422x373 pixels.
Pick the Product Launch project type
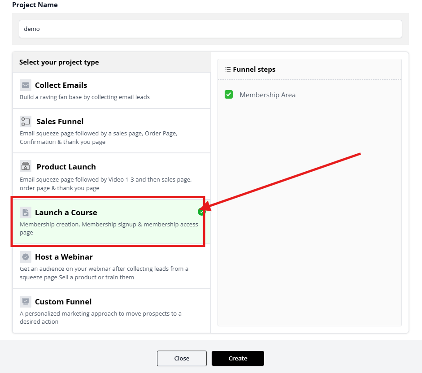[111, 176]
